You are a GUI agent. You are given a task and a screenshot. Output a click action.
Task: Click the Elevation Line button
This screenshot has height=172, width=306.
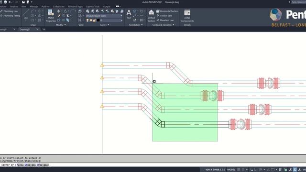tap(165, 20)
